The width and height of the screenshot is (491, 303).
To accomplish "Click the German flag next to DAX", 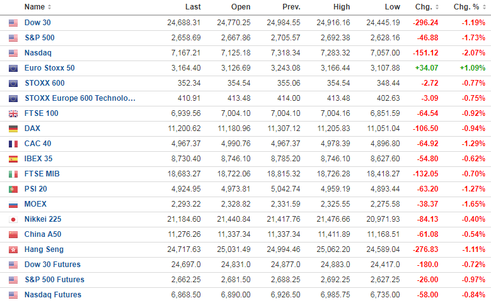I will 13,129.
